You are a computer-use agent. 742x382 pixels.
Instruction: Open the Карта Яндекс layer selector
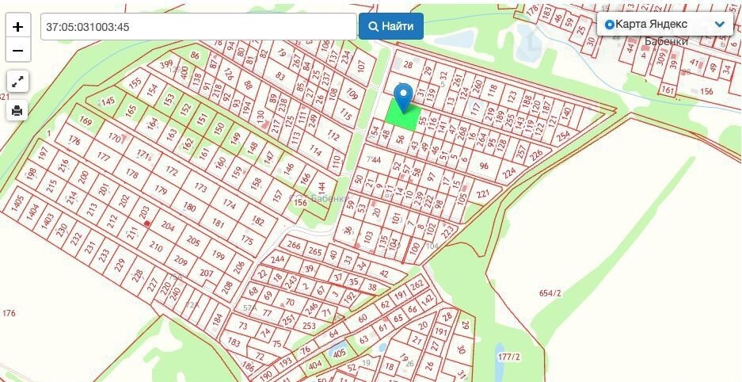click(x=665, y=24)
